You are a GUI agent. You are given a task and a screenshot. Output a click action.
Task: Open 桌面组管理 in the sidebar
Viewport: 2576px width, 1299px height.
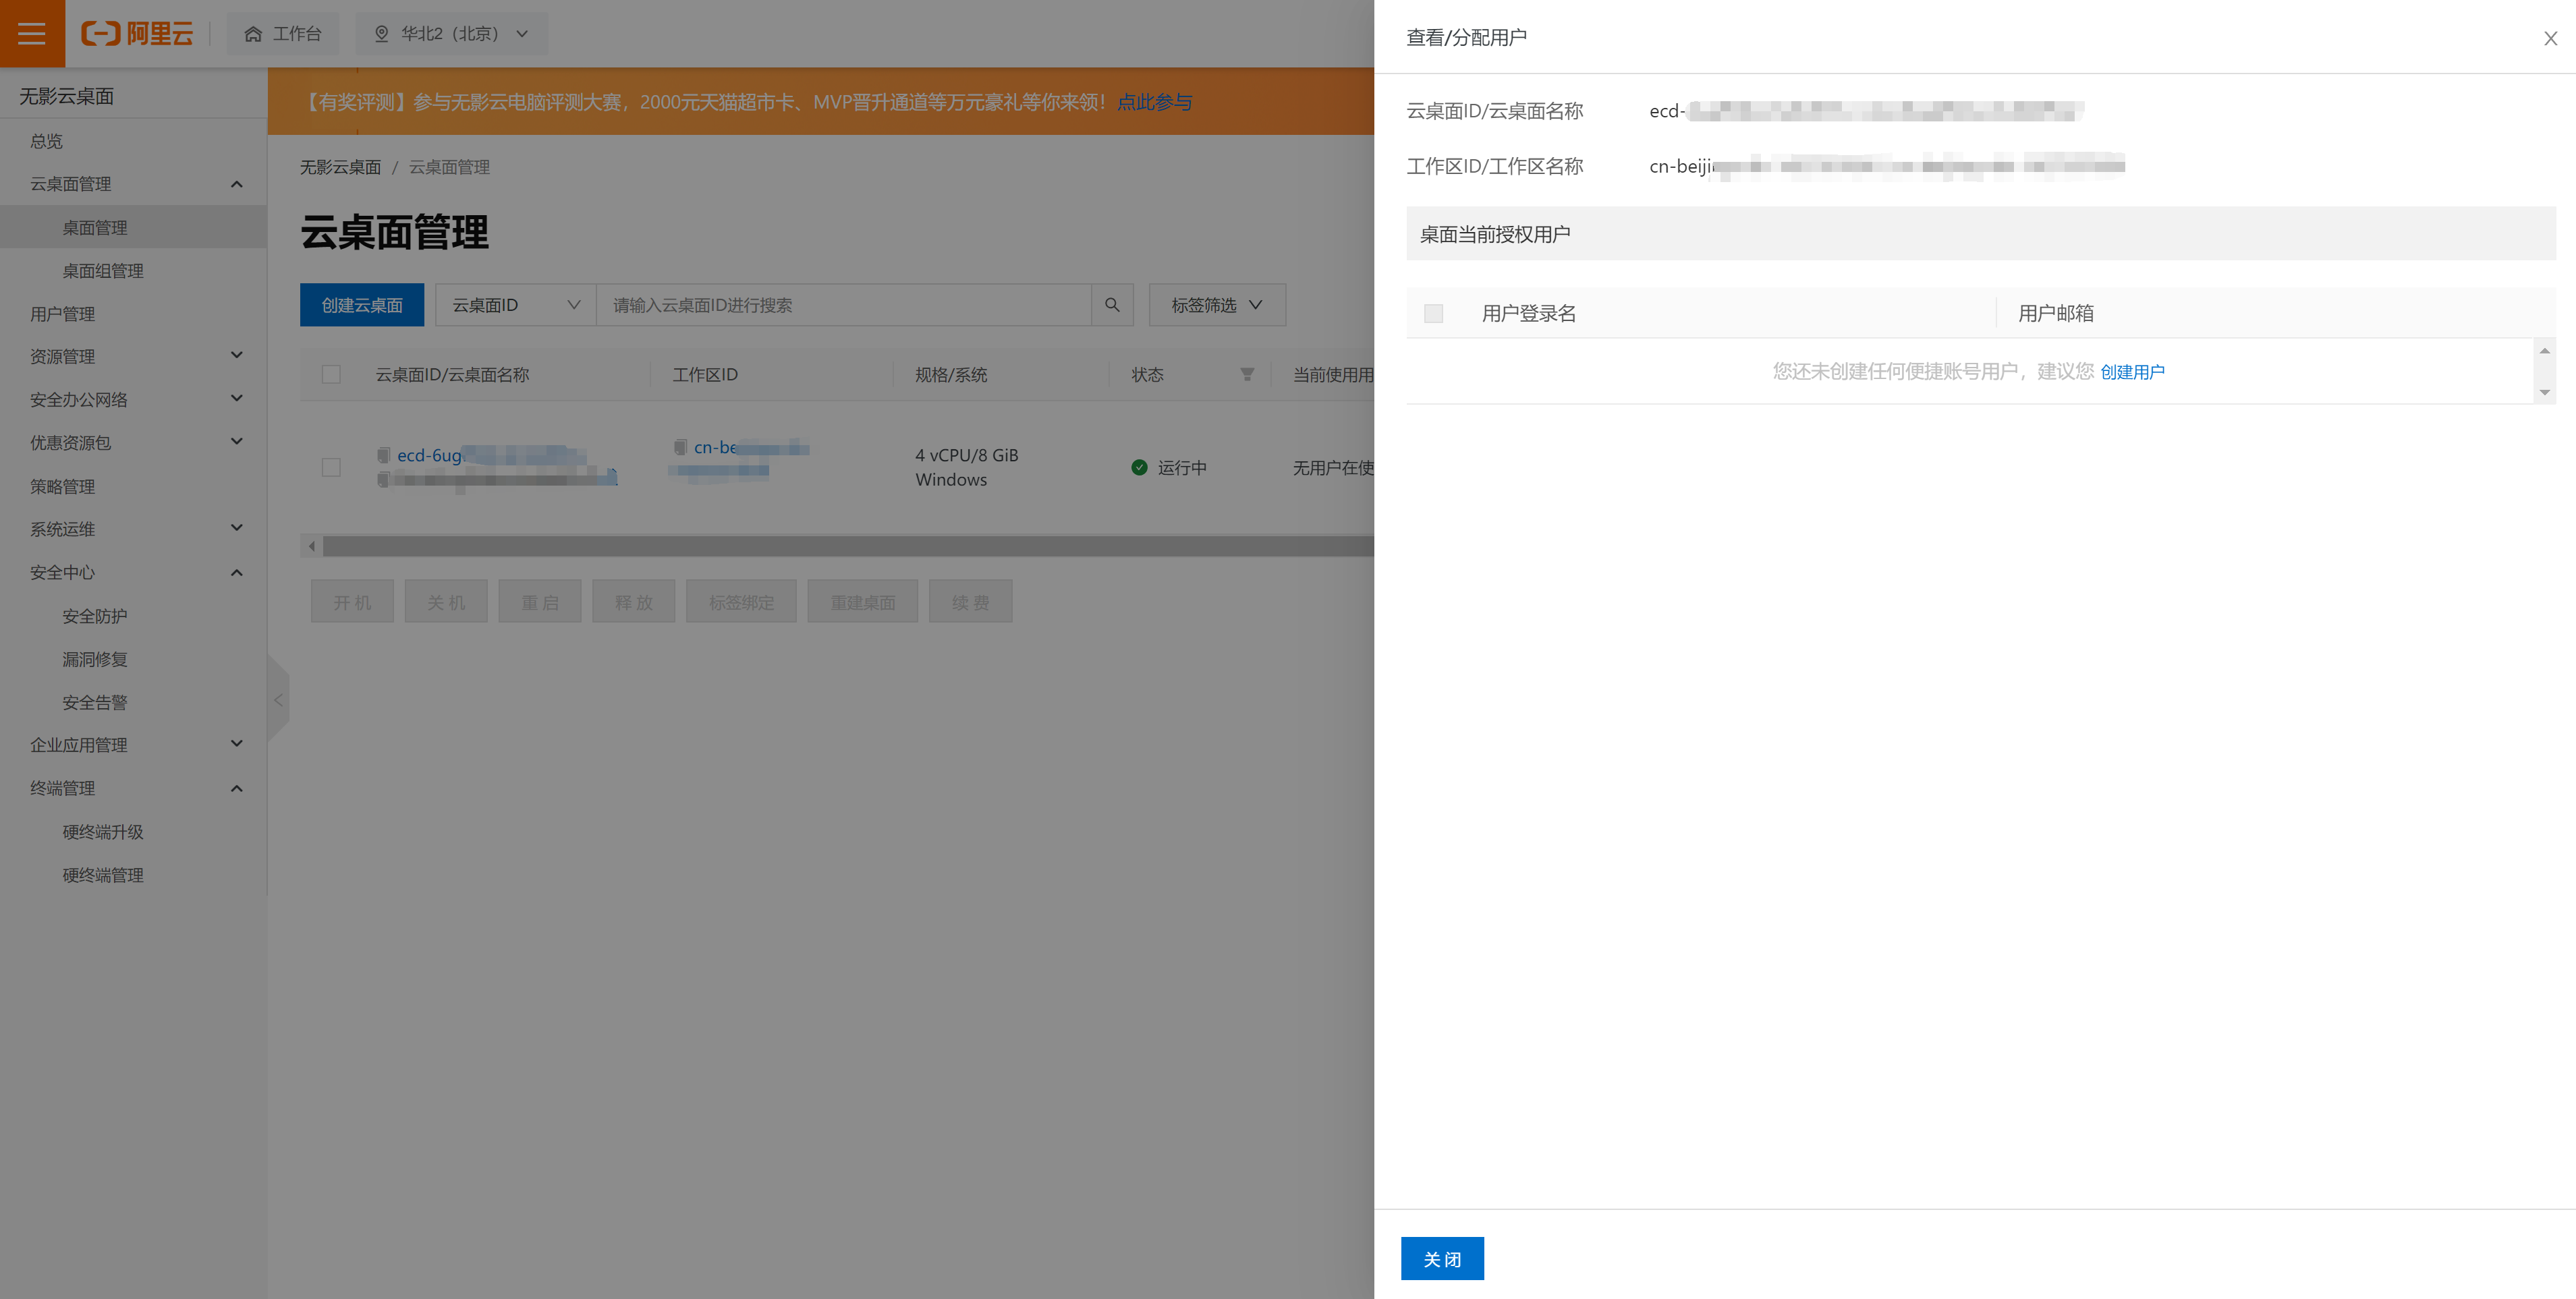point(103,270)
